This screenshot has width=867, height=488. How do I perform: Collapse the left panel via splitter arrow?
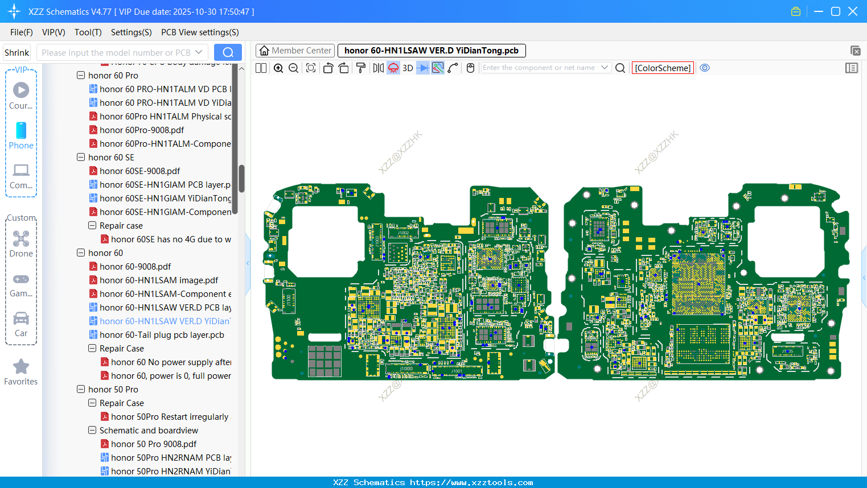[x=248, y=263]
